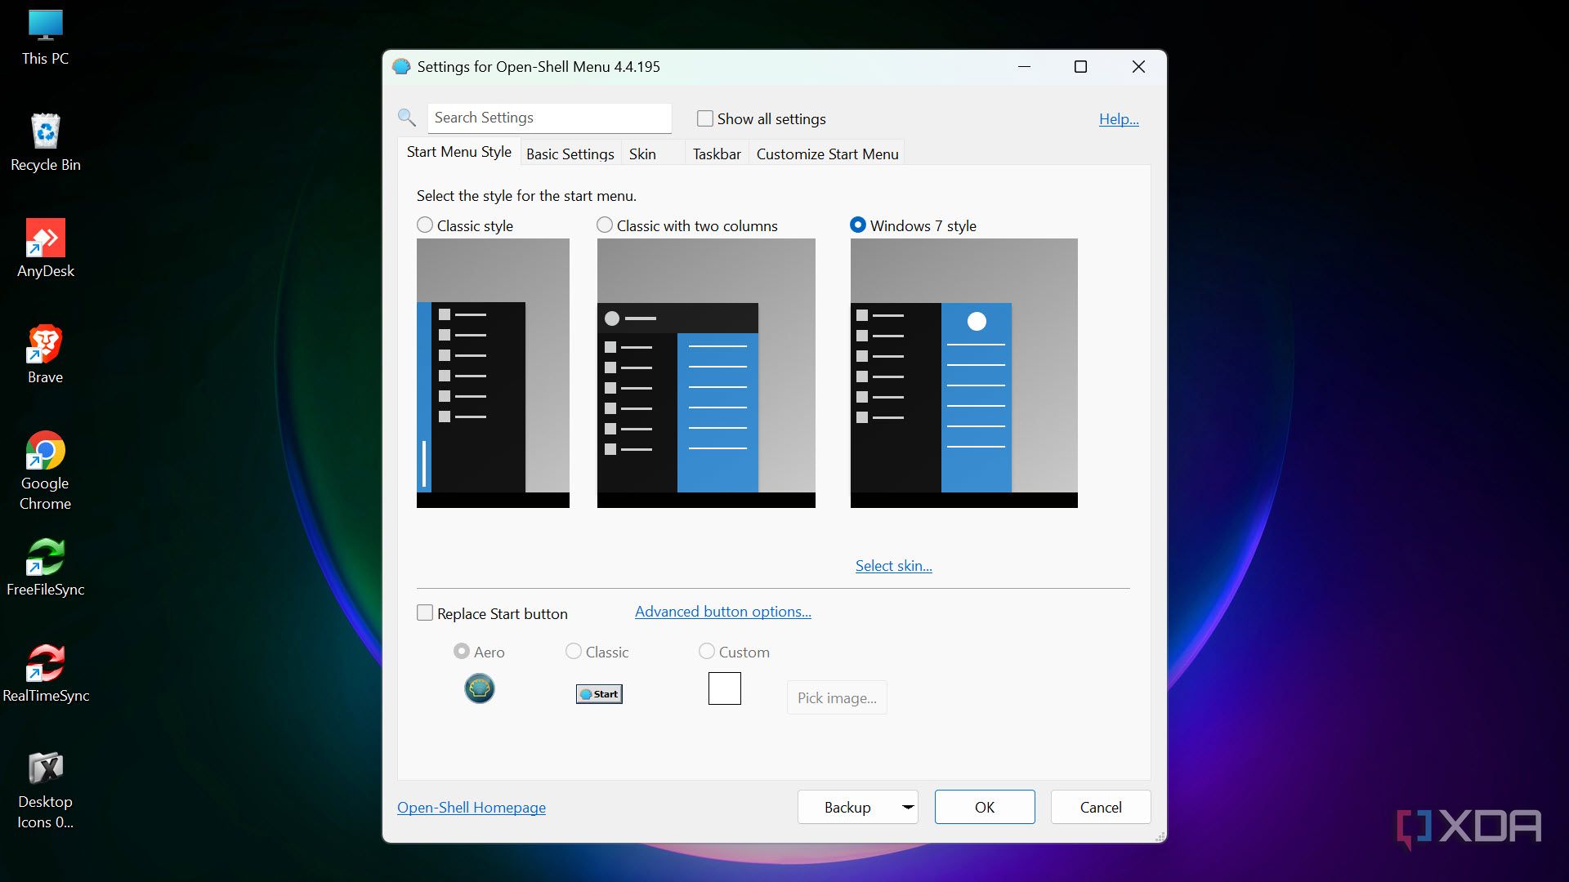Screen dimensions: 1569x882
Task: Click the Aero shell start button icon
Action: (480, 688)
